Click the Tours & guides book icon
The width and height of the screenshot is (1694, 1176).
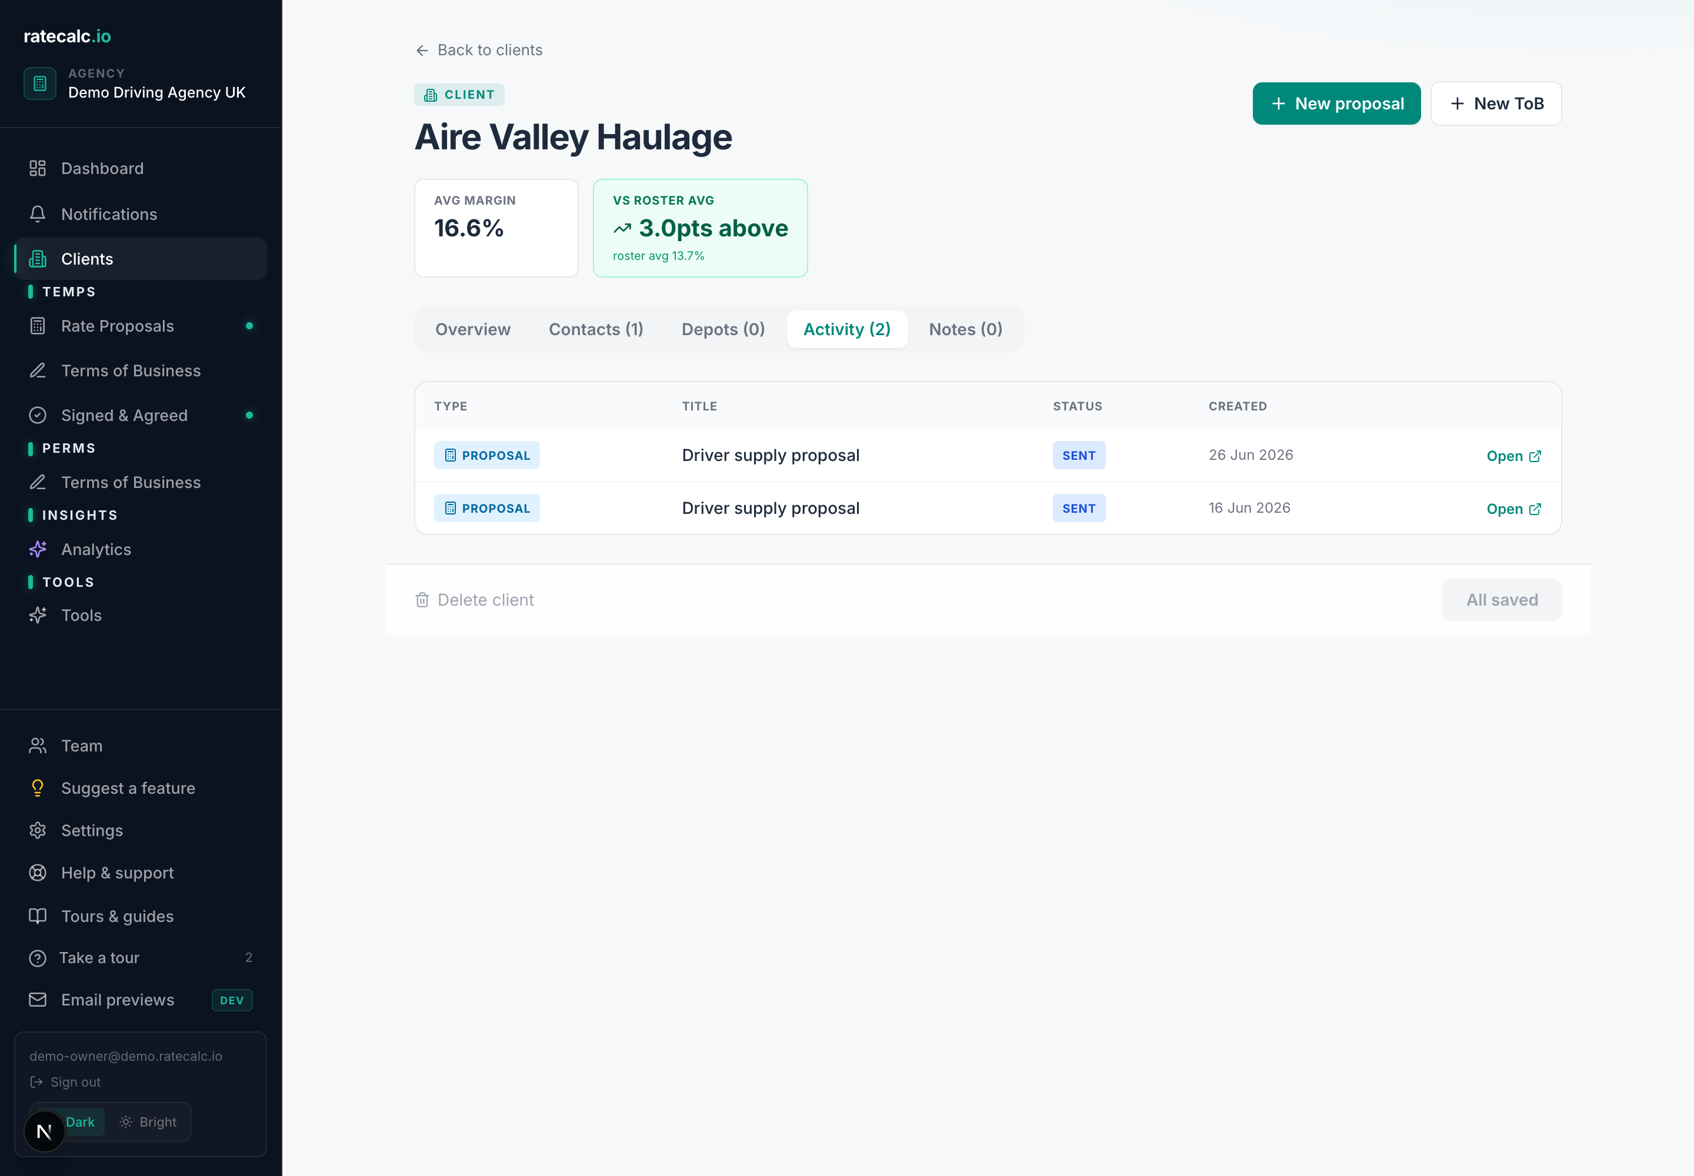pos(38,916)
